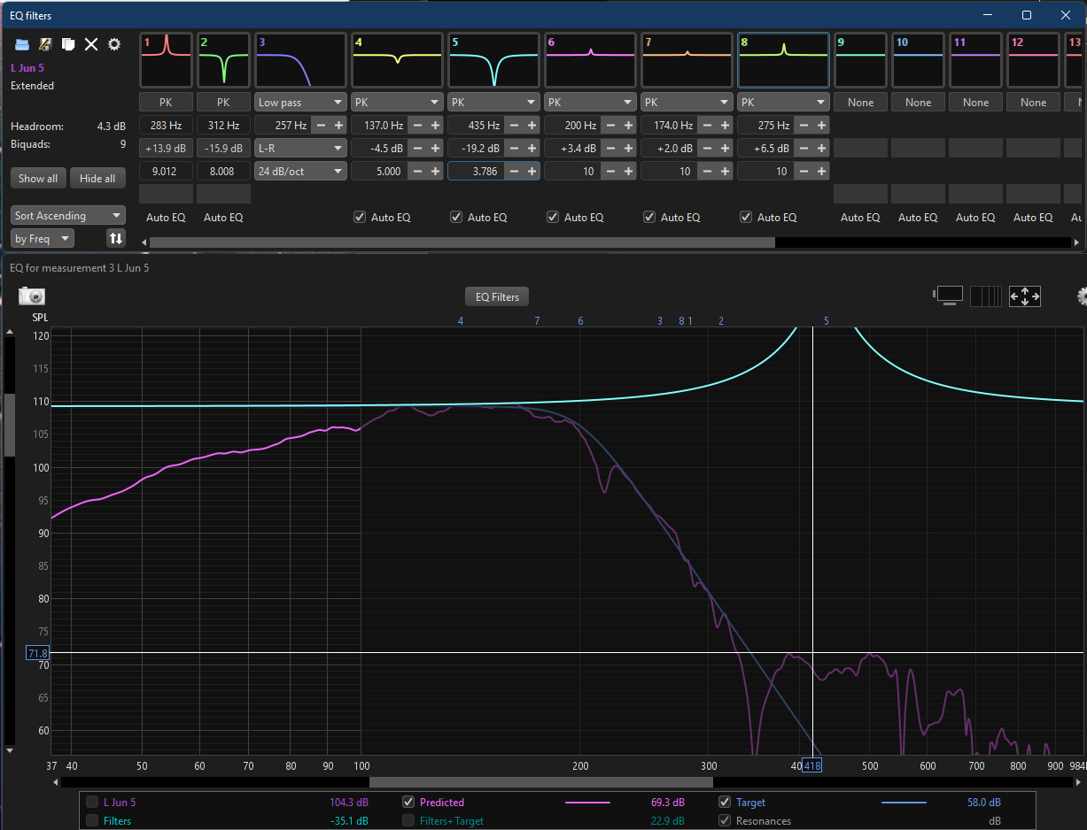Select filter 5 response thumbnail
1087x830 pixels.
click(494, 60)
